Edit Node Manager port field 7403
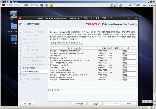This screenshot has width=156, height=109. point(129,63)
